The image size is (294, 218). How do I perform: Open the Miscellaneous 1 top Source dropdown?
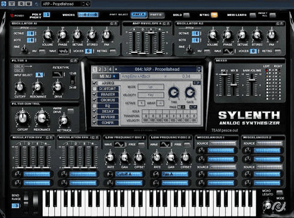pos(223,143)
